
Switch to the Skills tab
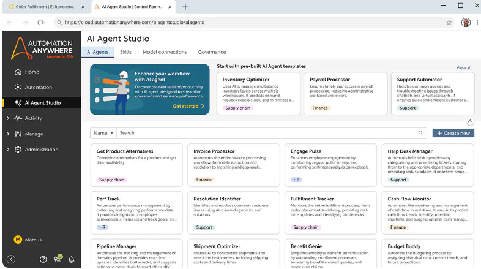click(x=125, y=52)
